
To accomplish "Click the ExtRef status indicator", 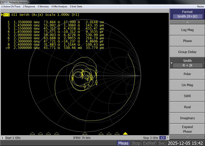I will 150,143.
